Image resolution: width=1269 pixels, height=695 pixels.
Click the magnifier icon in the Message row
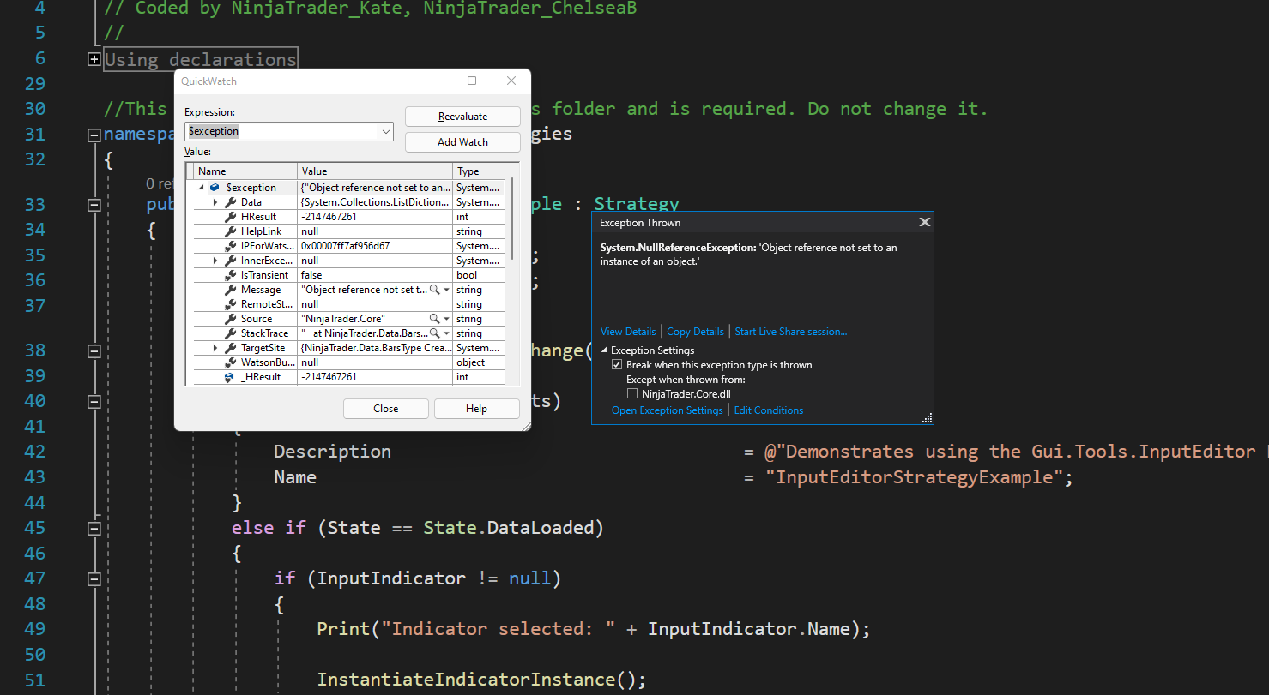click(x=436, y=290)
